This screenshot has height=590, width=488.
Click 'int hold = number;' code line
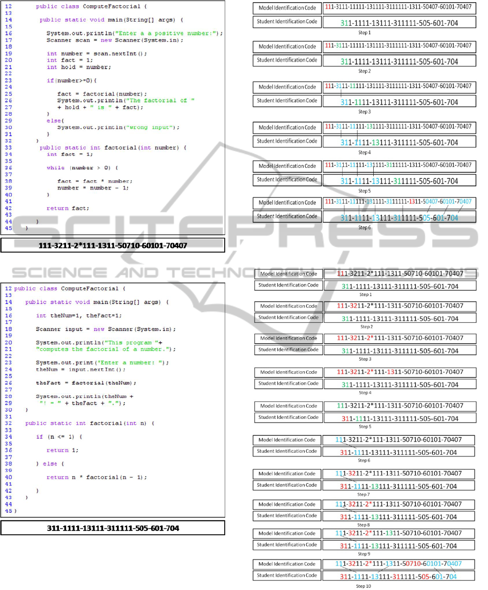pos(78,67)
